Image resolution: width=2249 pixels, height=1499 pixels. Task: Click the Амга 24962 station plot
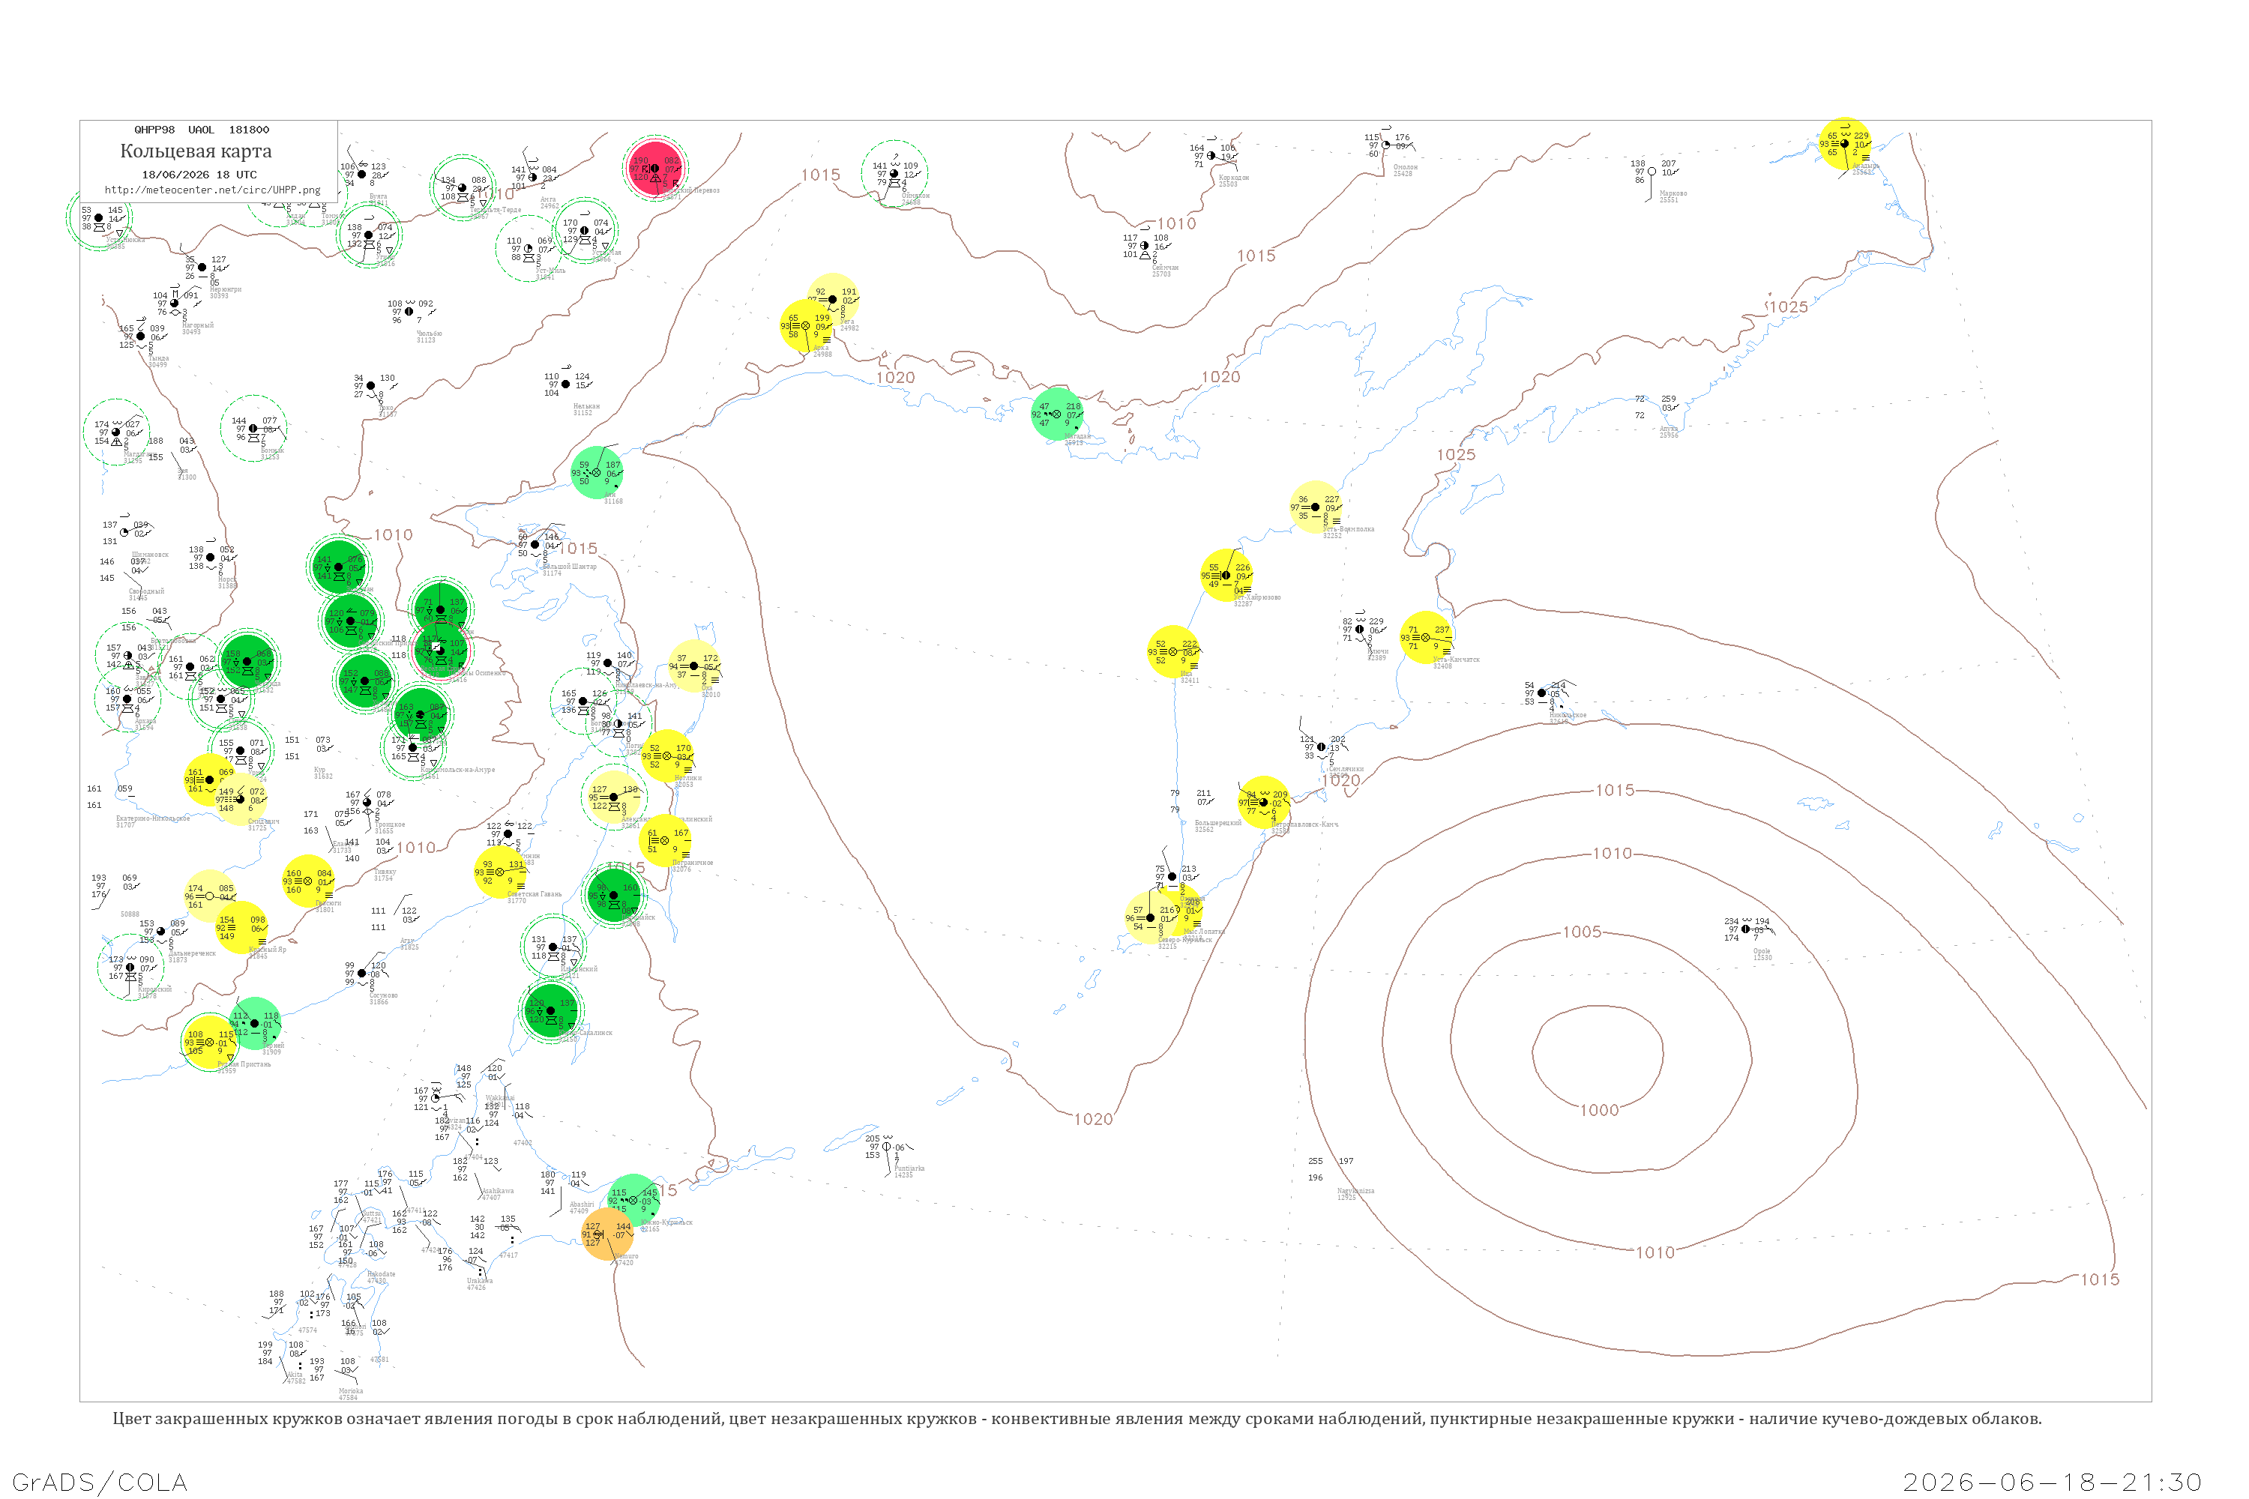[x=532, y=178]
